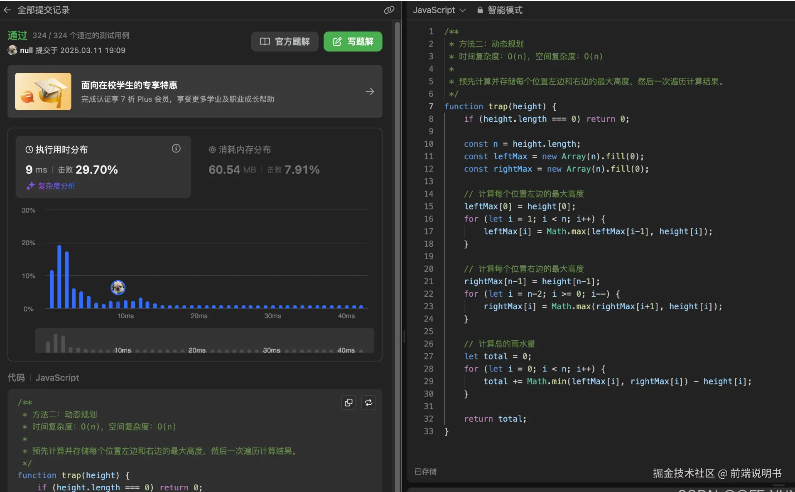
Task: Select the 消耗内存分布 memory card
Action: tap(287, 167)
